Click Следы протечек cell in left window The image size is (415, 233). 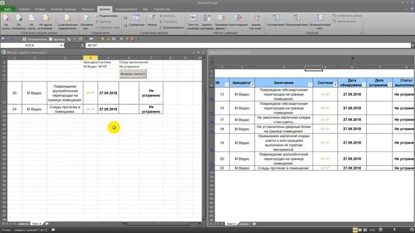pyautogui.click(x=65, y=109)
